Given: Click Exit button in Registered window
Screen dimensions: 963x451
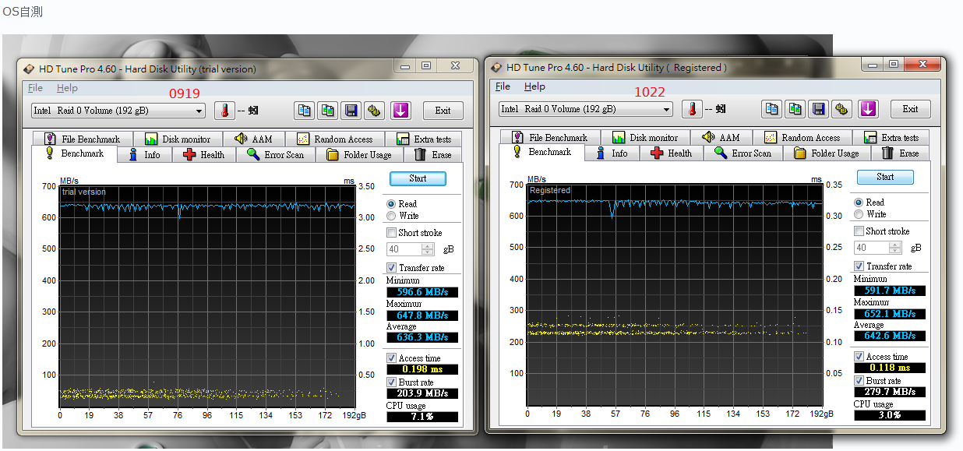Looking at the screenshot, I should [x=911, y=109].
